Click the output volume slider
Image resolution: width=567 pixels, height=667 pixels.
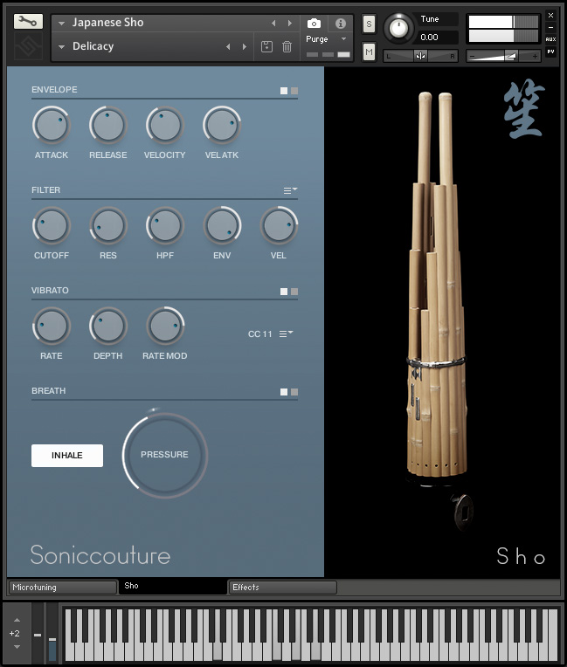coord(503,56)
